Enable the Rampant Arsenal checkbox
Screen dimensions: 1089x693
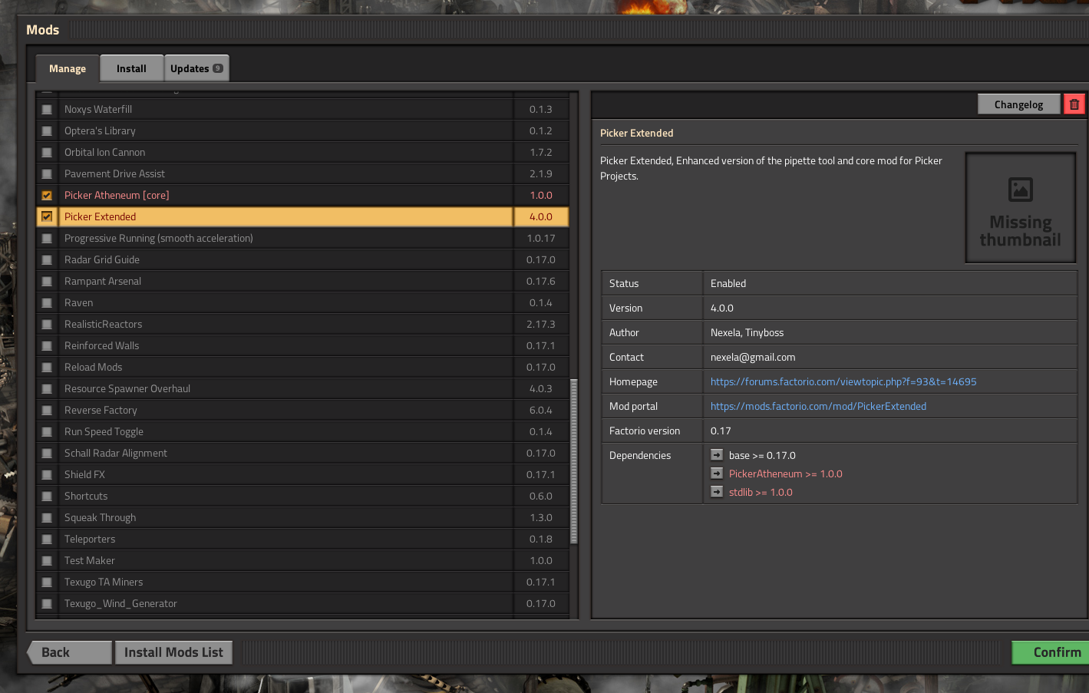(47, 282)
